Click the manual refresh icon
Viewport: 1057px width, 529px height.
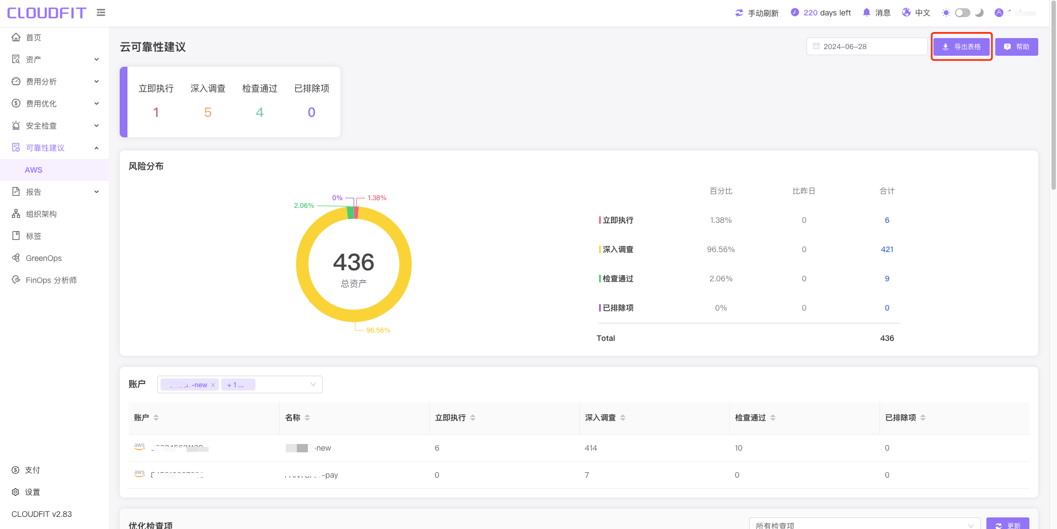(739, 13)
